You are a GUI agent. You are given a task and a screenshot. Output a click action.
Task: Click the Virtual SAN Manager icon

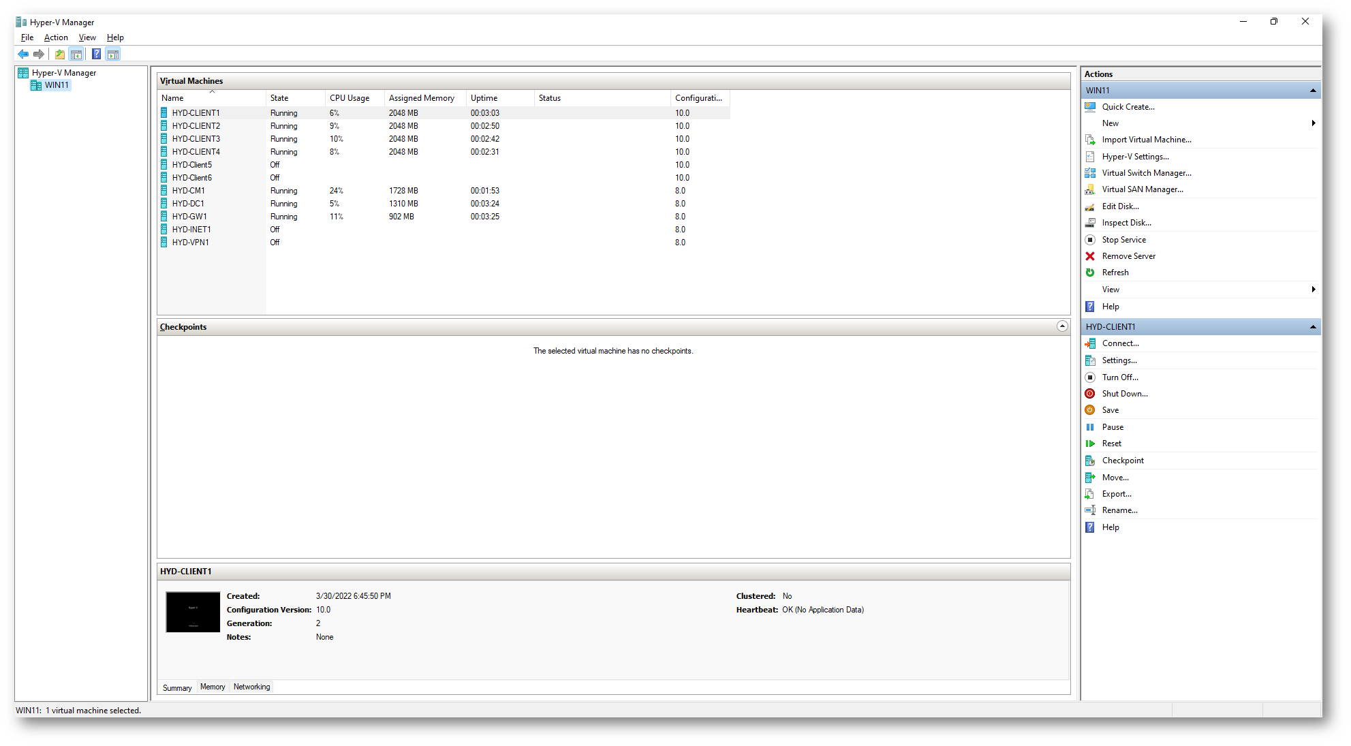(1090, 189)
